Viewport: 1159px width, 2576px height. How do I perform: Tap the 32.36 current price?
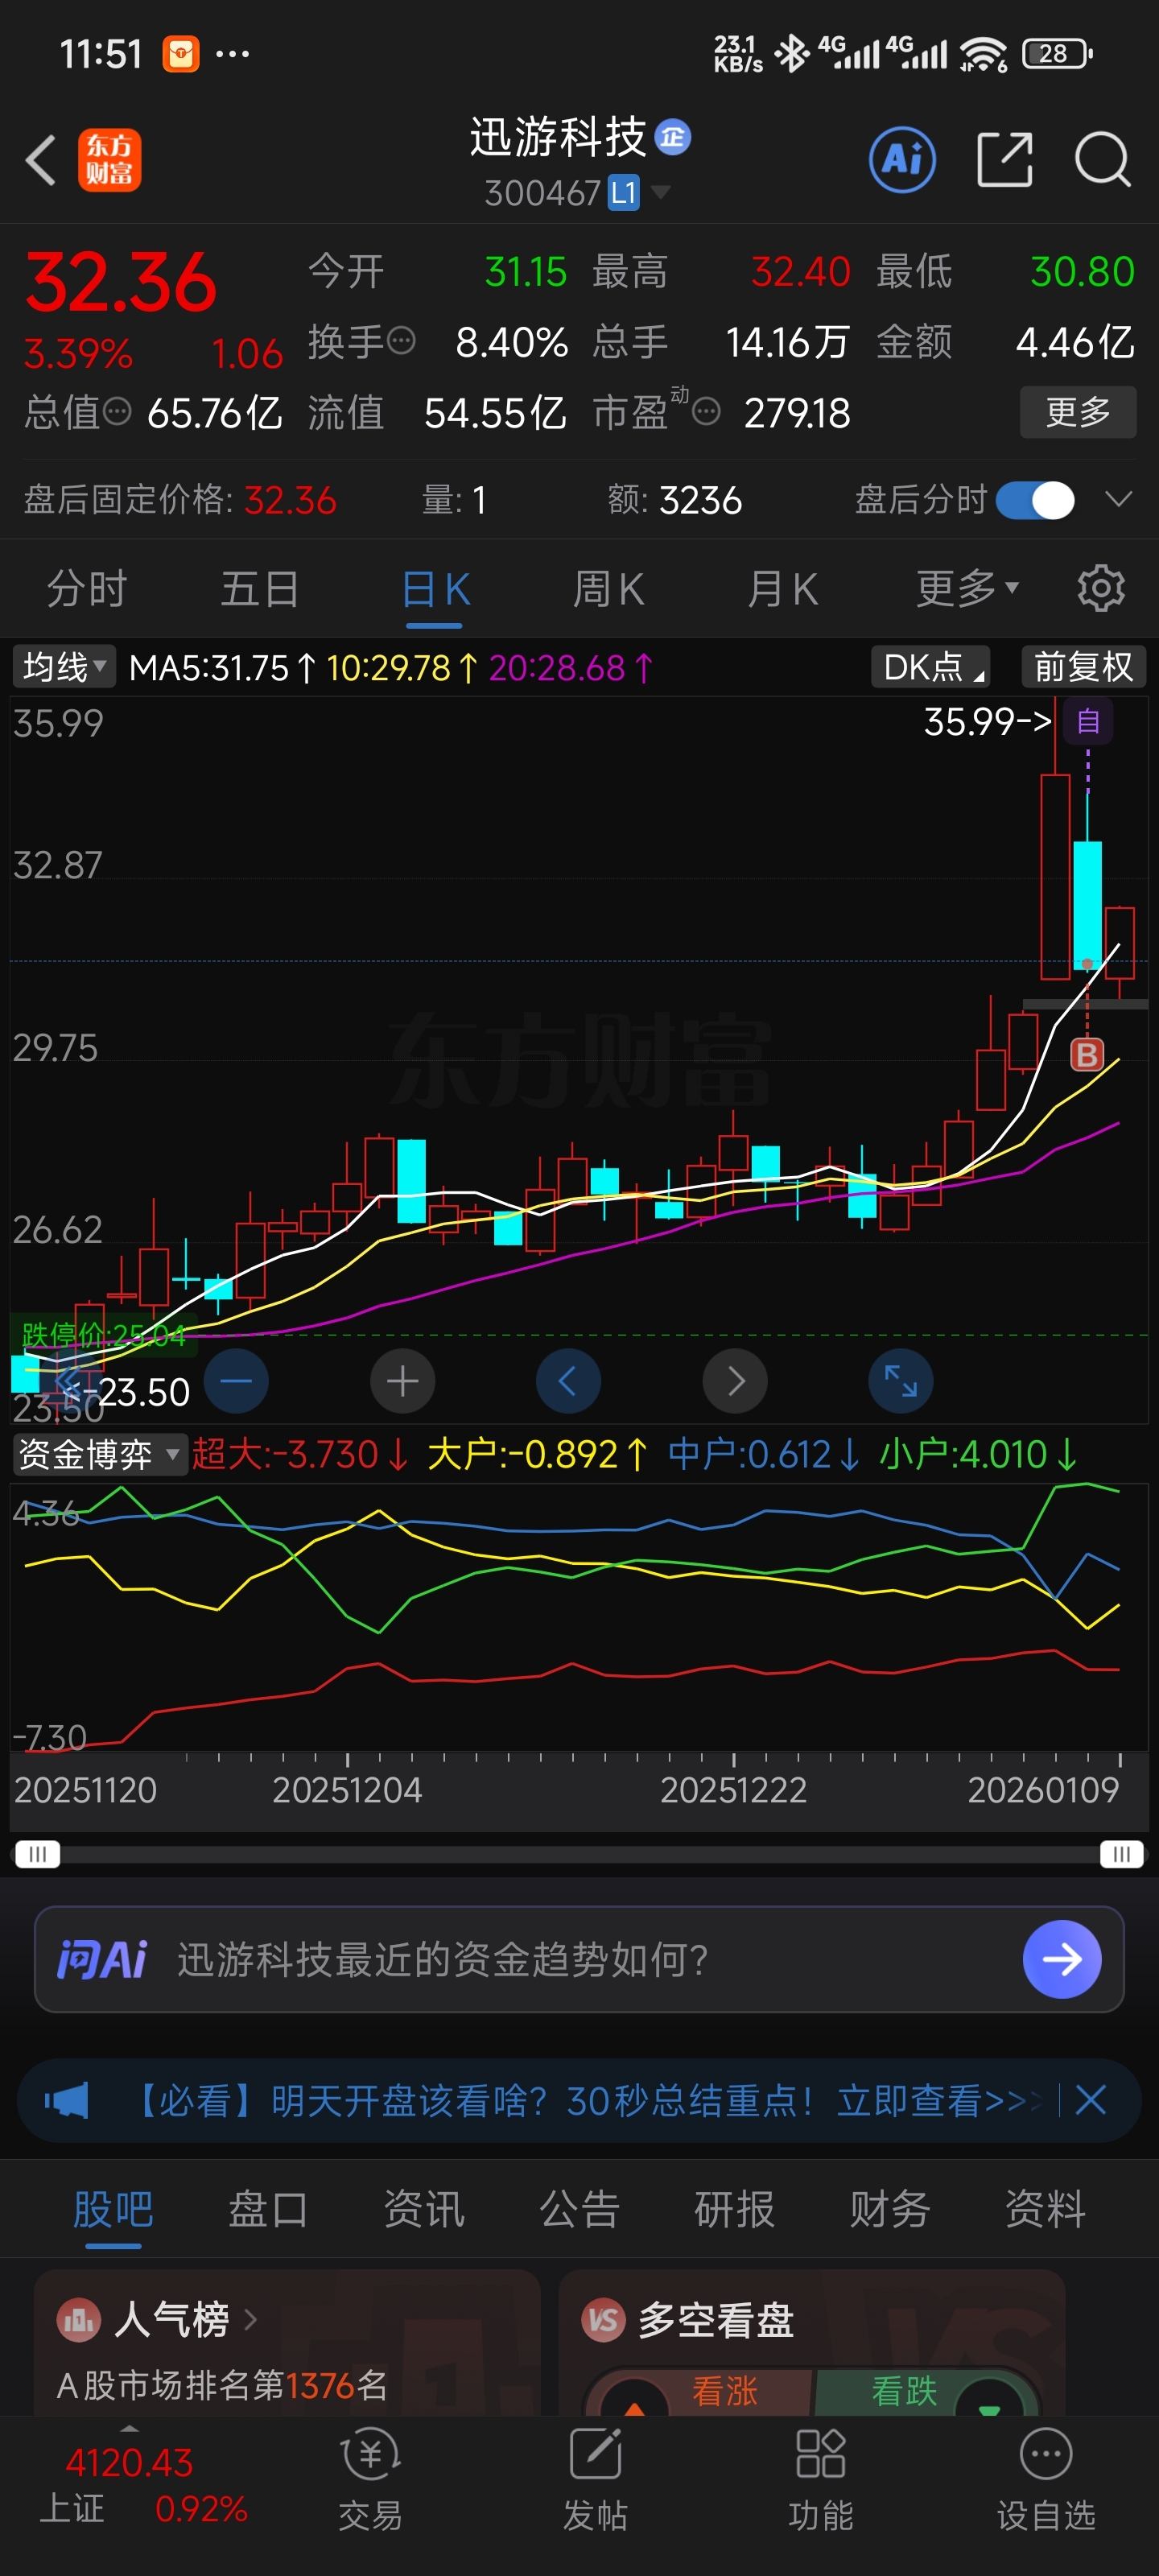tap(121, 282)
